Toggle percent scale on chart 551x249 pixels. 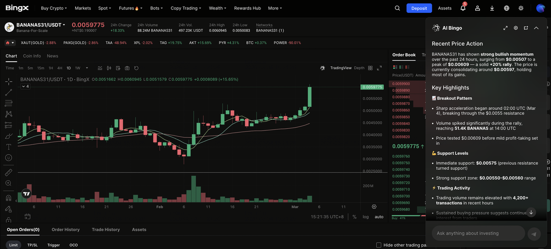tap(354, 217)
